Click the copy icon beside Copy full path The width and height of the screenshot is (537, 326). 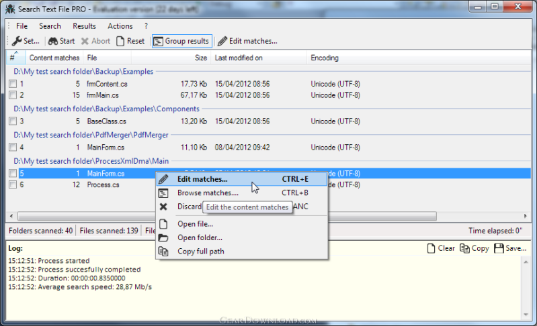tap(163, 251)
